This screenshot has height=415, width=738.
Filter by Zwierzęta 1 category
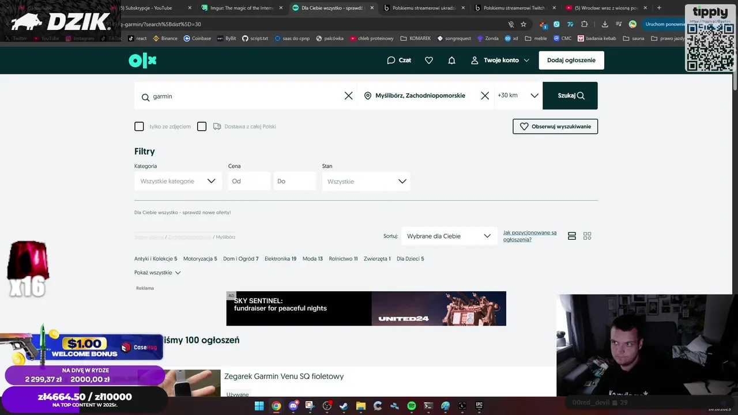click(377, 259)
